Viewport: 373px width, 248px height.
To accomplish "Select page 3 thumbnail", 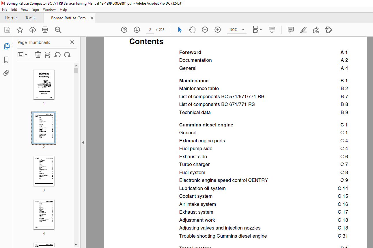I will pyautogui.click(x=44, y=171).
